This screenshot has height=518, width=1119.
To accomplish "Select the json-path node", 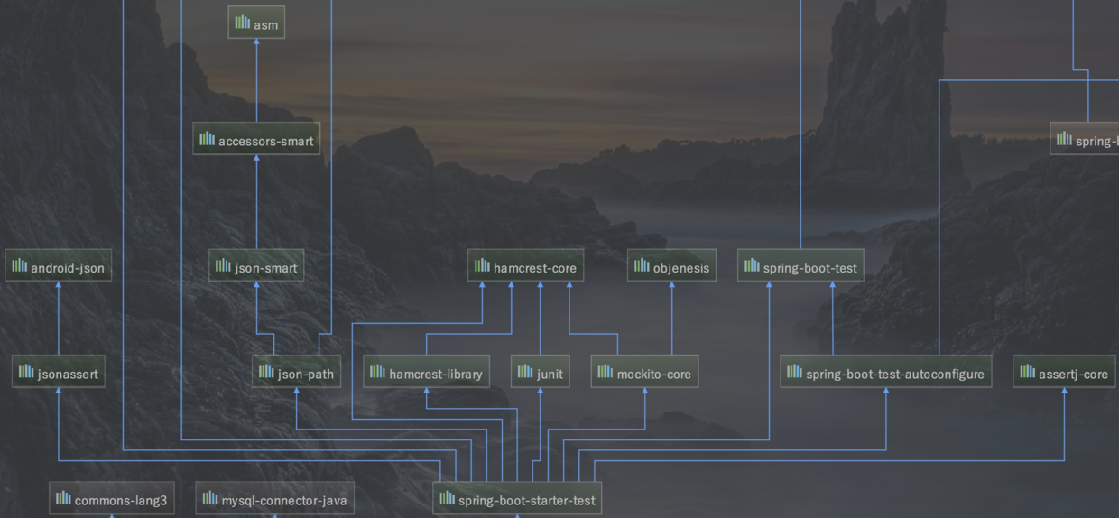I will [x=297, y=373].
